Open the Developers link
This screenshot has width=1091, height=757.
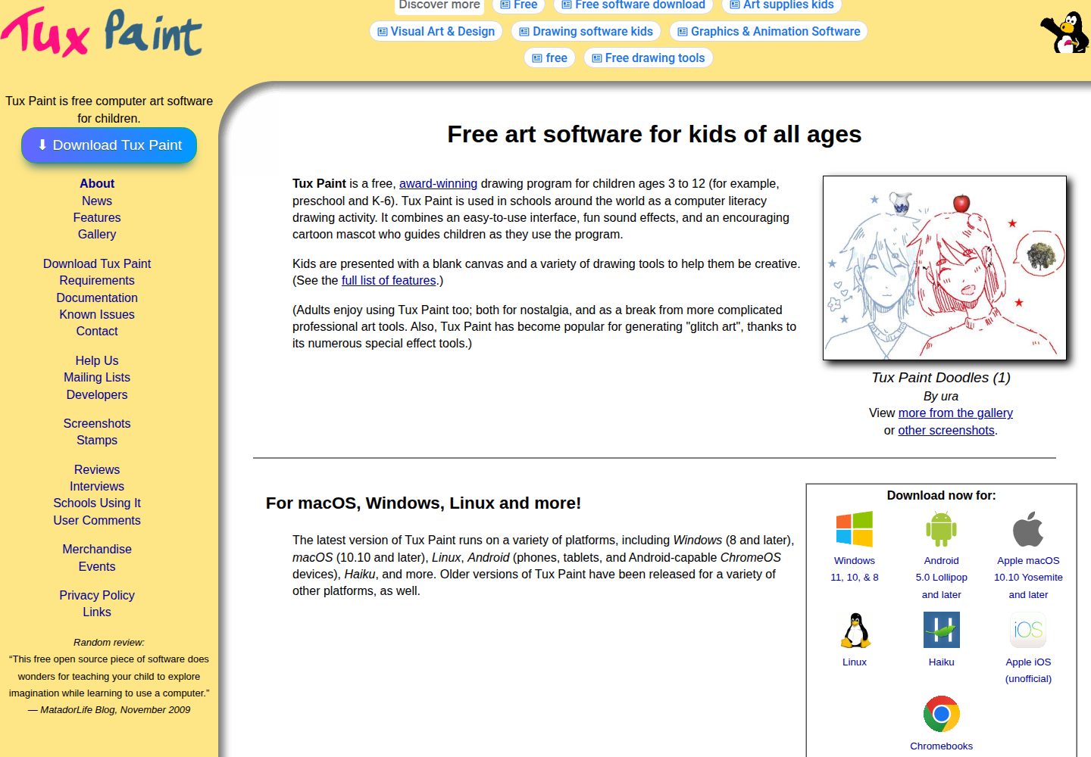[97, 394]
